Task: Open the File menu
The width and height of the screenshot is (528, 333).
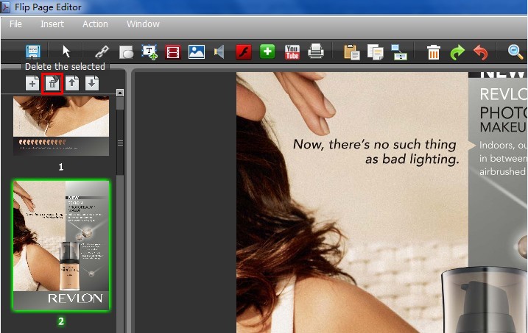Action: point(15,24)
